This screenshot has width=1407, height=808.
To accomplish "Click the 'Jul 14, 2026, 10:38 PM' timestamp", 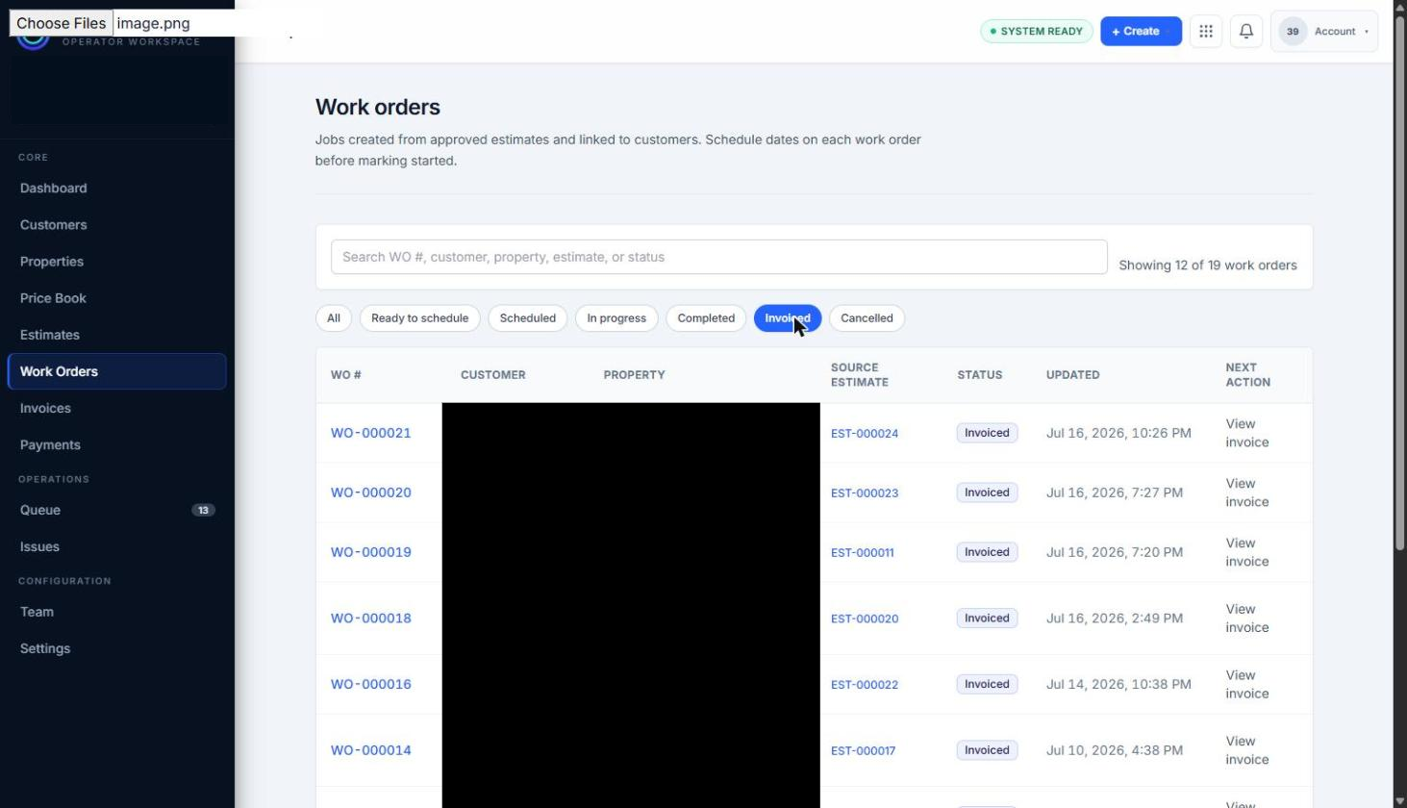I will 1118,684.
